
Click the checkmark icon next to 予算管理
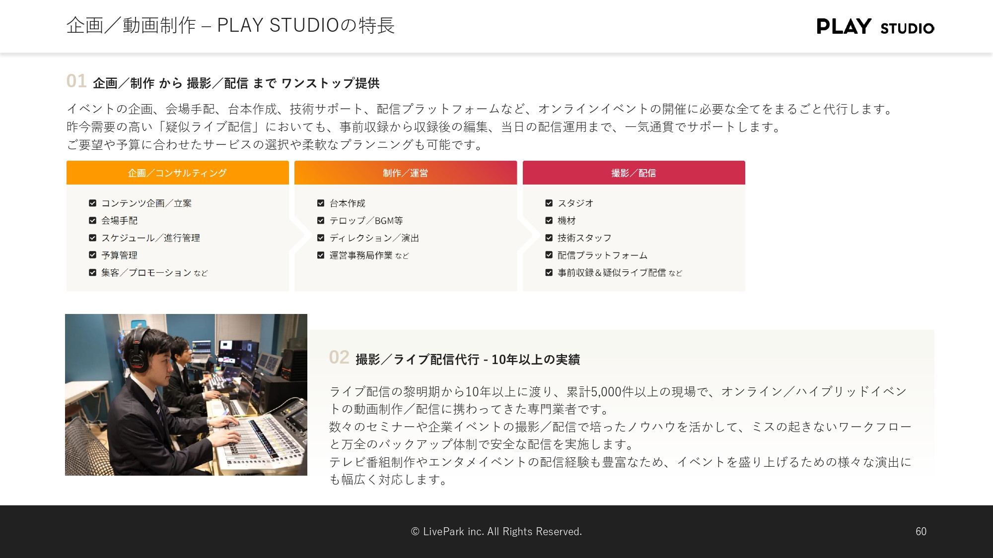[x=92, y=255]
